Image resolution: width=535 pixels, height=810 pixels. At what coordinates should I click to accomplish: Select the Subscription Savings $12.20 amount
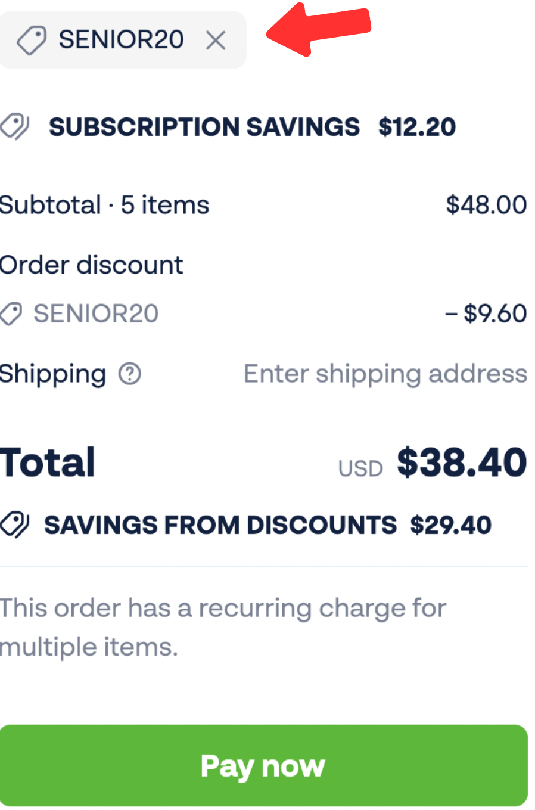click(x=417, y=127)
